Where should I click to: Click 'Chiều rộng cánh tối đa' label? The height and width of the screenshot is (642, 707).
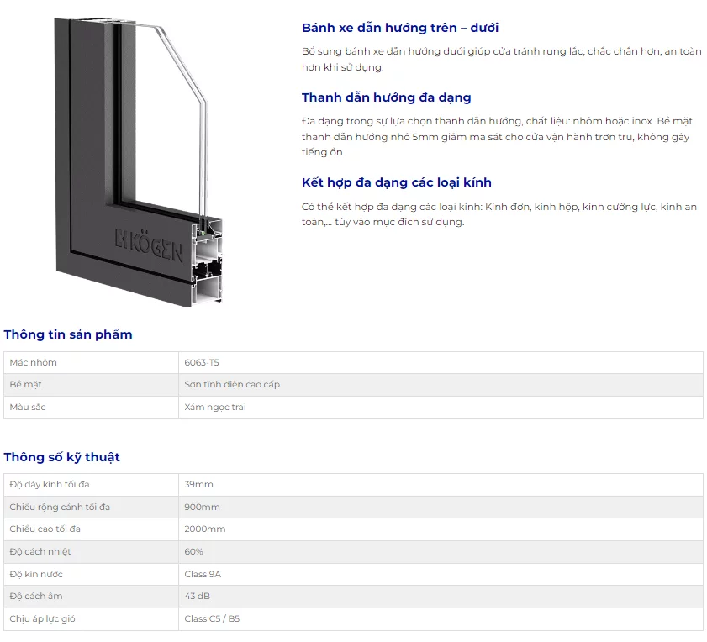click(60, 508)
